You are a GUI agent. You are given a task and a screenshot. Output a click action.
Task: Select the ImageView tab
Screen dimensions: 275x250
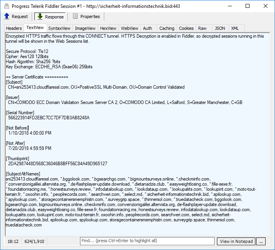point(85,28)
